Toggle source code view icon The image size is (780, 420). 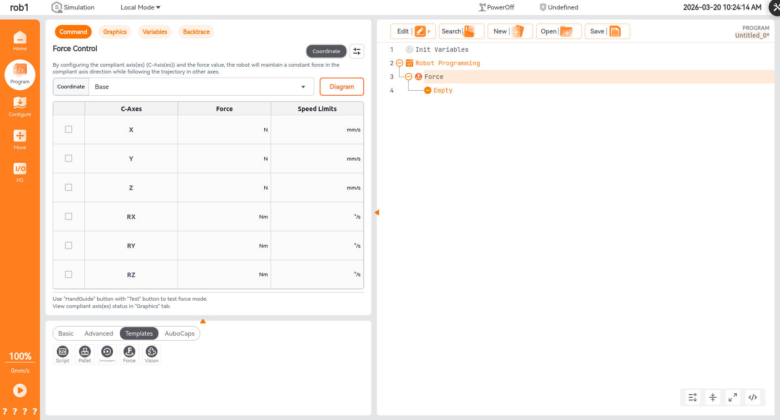[x=753, y=397]
